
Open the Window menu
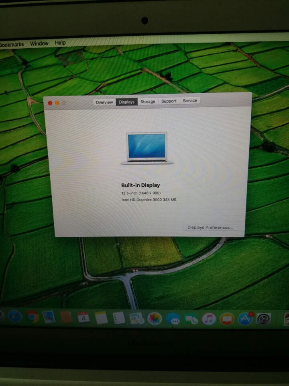[x=39, y=43]
